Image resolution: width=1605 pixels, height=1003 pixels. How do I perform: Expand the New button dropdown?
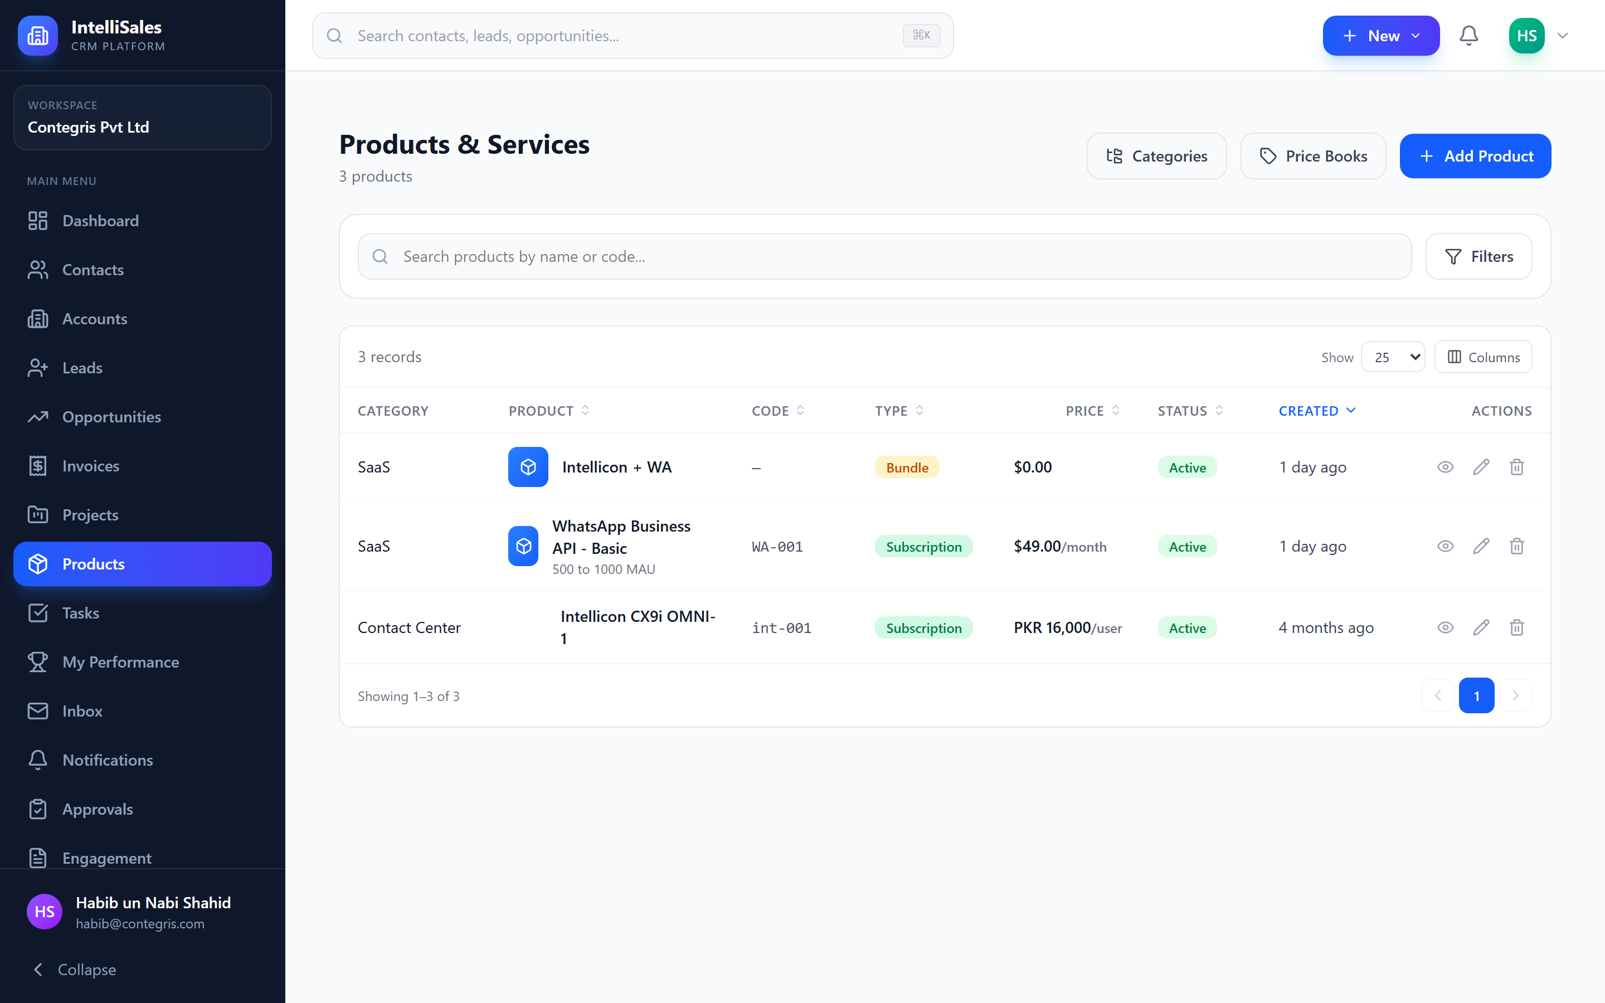[1381, 36]
